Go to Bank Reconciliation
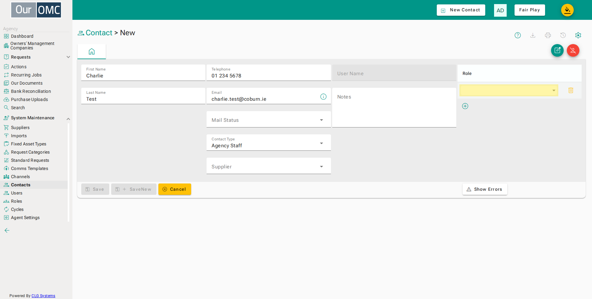The width and height of the screenshot is (592, 299). pos(31,91)
